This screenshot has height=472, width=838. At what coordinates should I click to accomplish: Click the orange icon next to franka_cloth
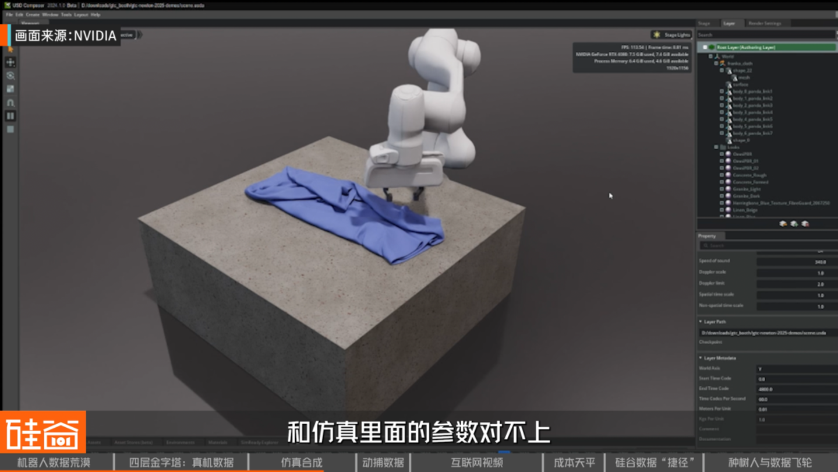point(723,64)
